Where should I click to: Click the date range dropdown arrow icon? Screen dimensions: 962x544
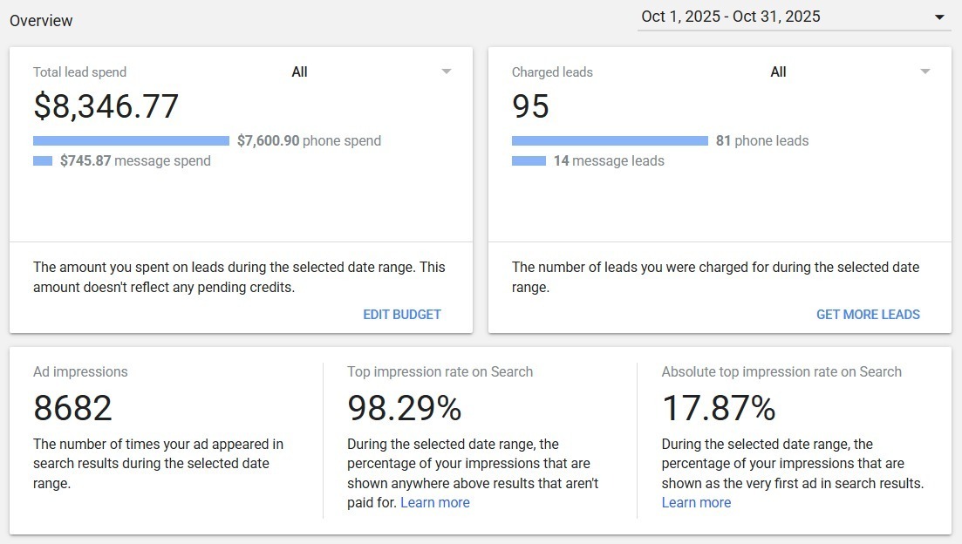(939, 17)
